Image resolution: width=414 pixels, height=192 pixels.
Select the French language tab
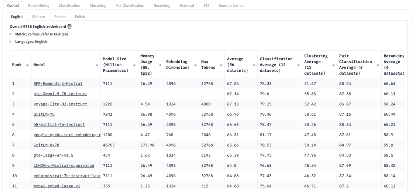coord(60,17)
